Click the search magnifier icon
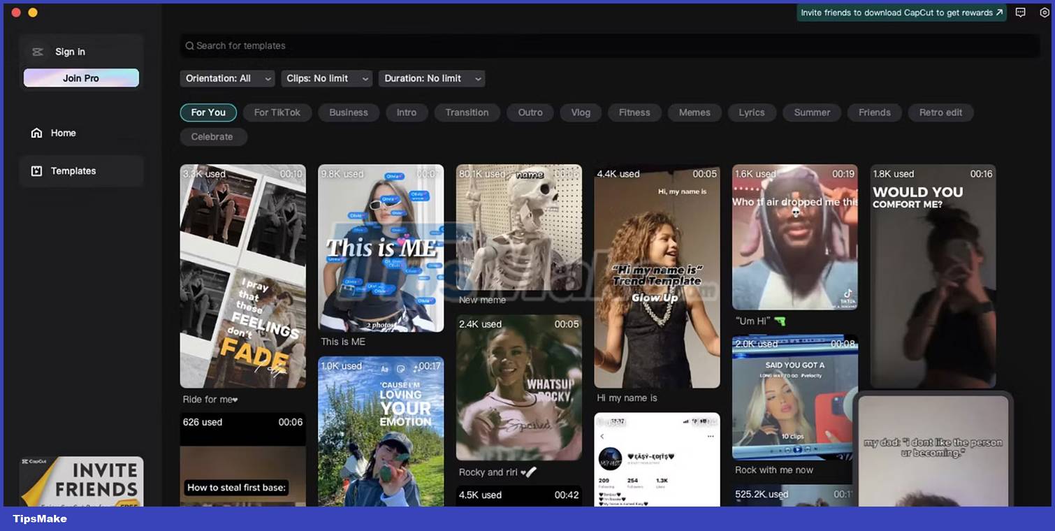Screen dimensions: 1055x531 point(189,45)
